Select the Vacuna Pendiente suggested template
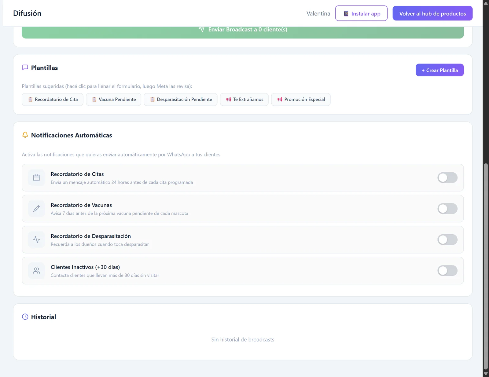The height and width of the screenshot is (377, 489). coord(113,99)
